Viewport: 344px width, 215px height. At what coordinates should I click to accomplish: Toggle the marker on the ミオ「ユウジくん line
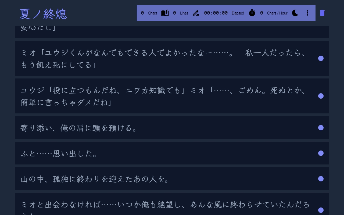pyautogui.click(x=321, y=58)
